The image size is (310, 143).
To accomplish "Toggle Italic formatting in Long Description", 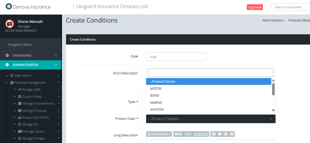I will pos(188,134).
